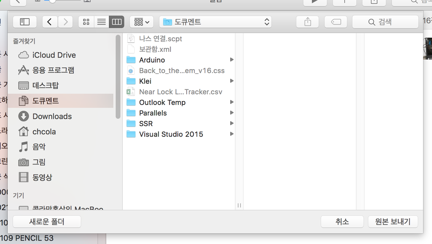The image size is (432, 244).
Task: Click the 새로운 폴더 button
Action: coord(47,222)
